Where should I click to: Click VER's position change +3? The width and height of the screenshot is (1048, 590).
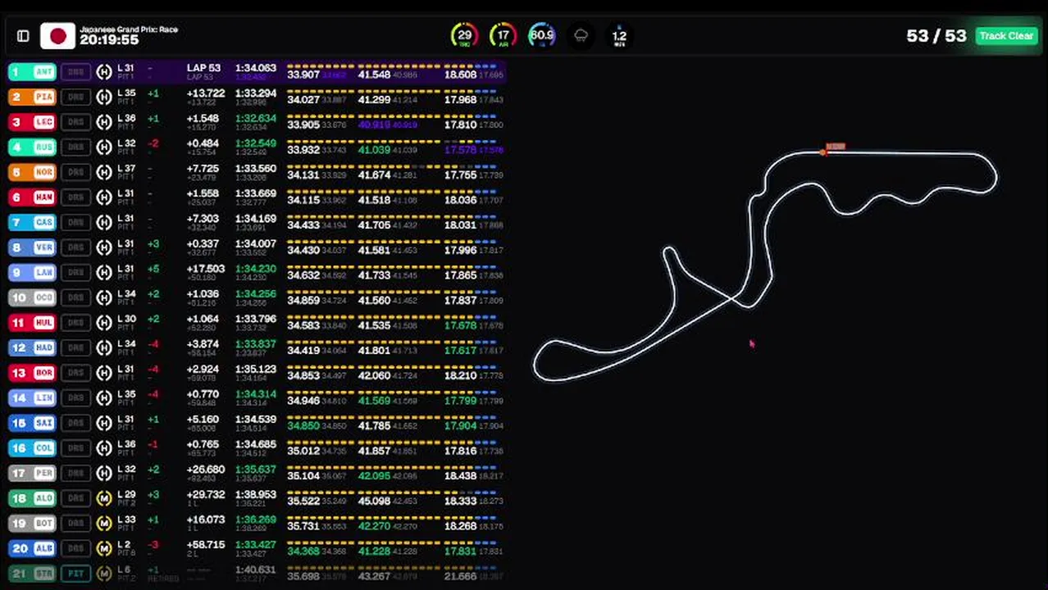(x=153, y=244)
